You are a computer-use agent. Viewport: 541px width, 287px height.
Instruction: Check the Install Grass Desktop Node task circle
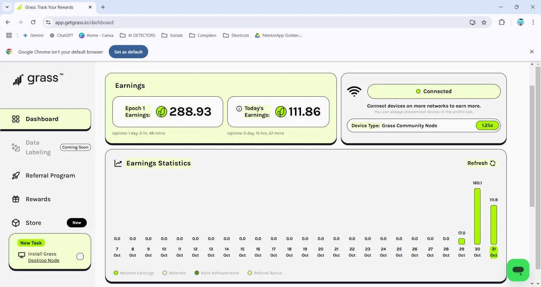click(80, 256)
